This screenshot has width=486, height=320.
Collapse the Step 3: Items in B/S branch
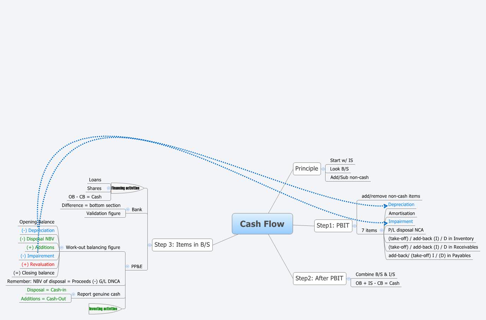[149, 245]
